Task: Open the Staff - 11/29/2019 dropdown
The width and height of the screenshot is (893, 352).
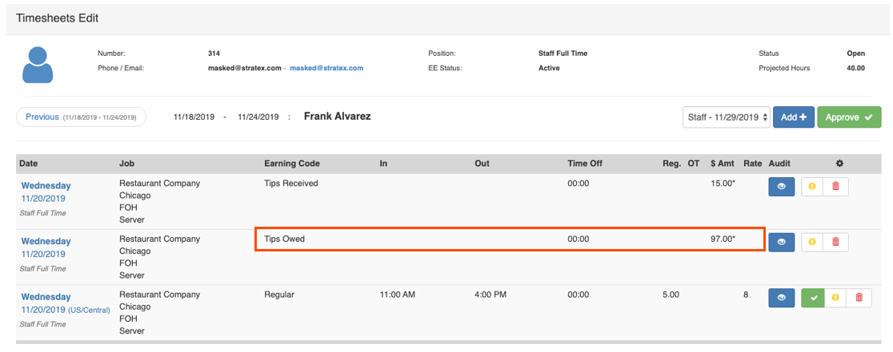Action: tap(726, 117)
